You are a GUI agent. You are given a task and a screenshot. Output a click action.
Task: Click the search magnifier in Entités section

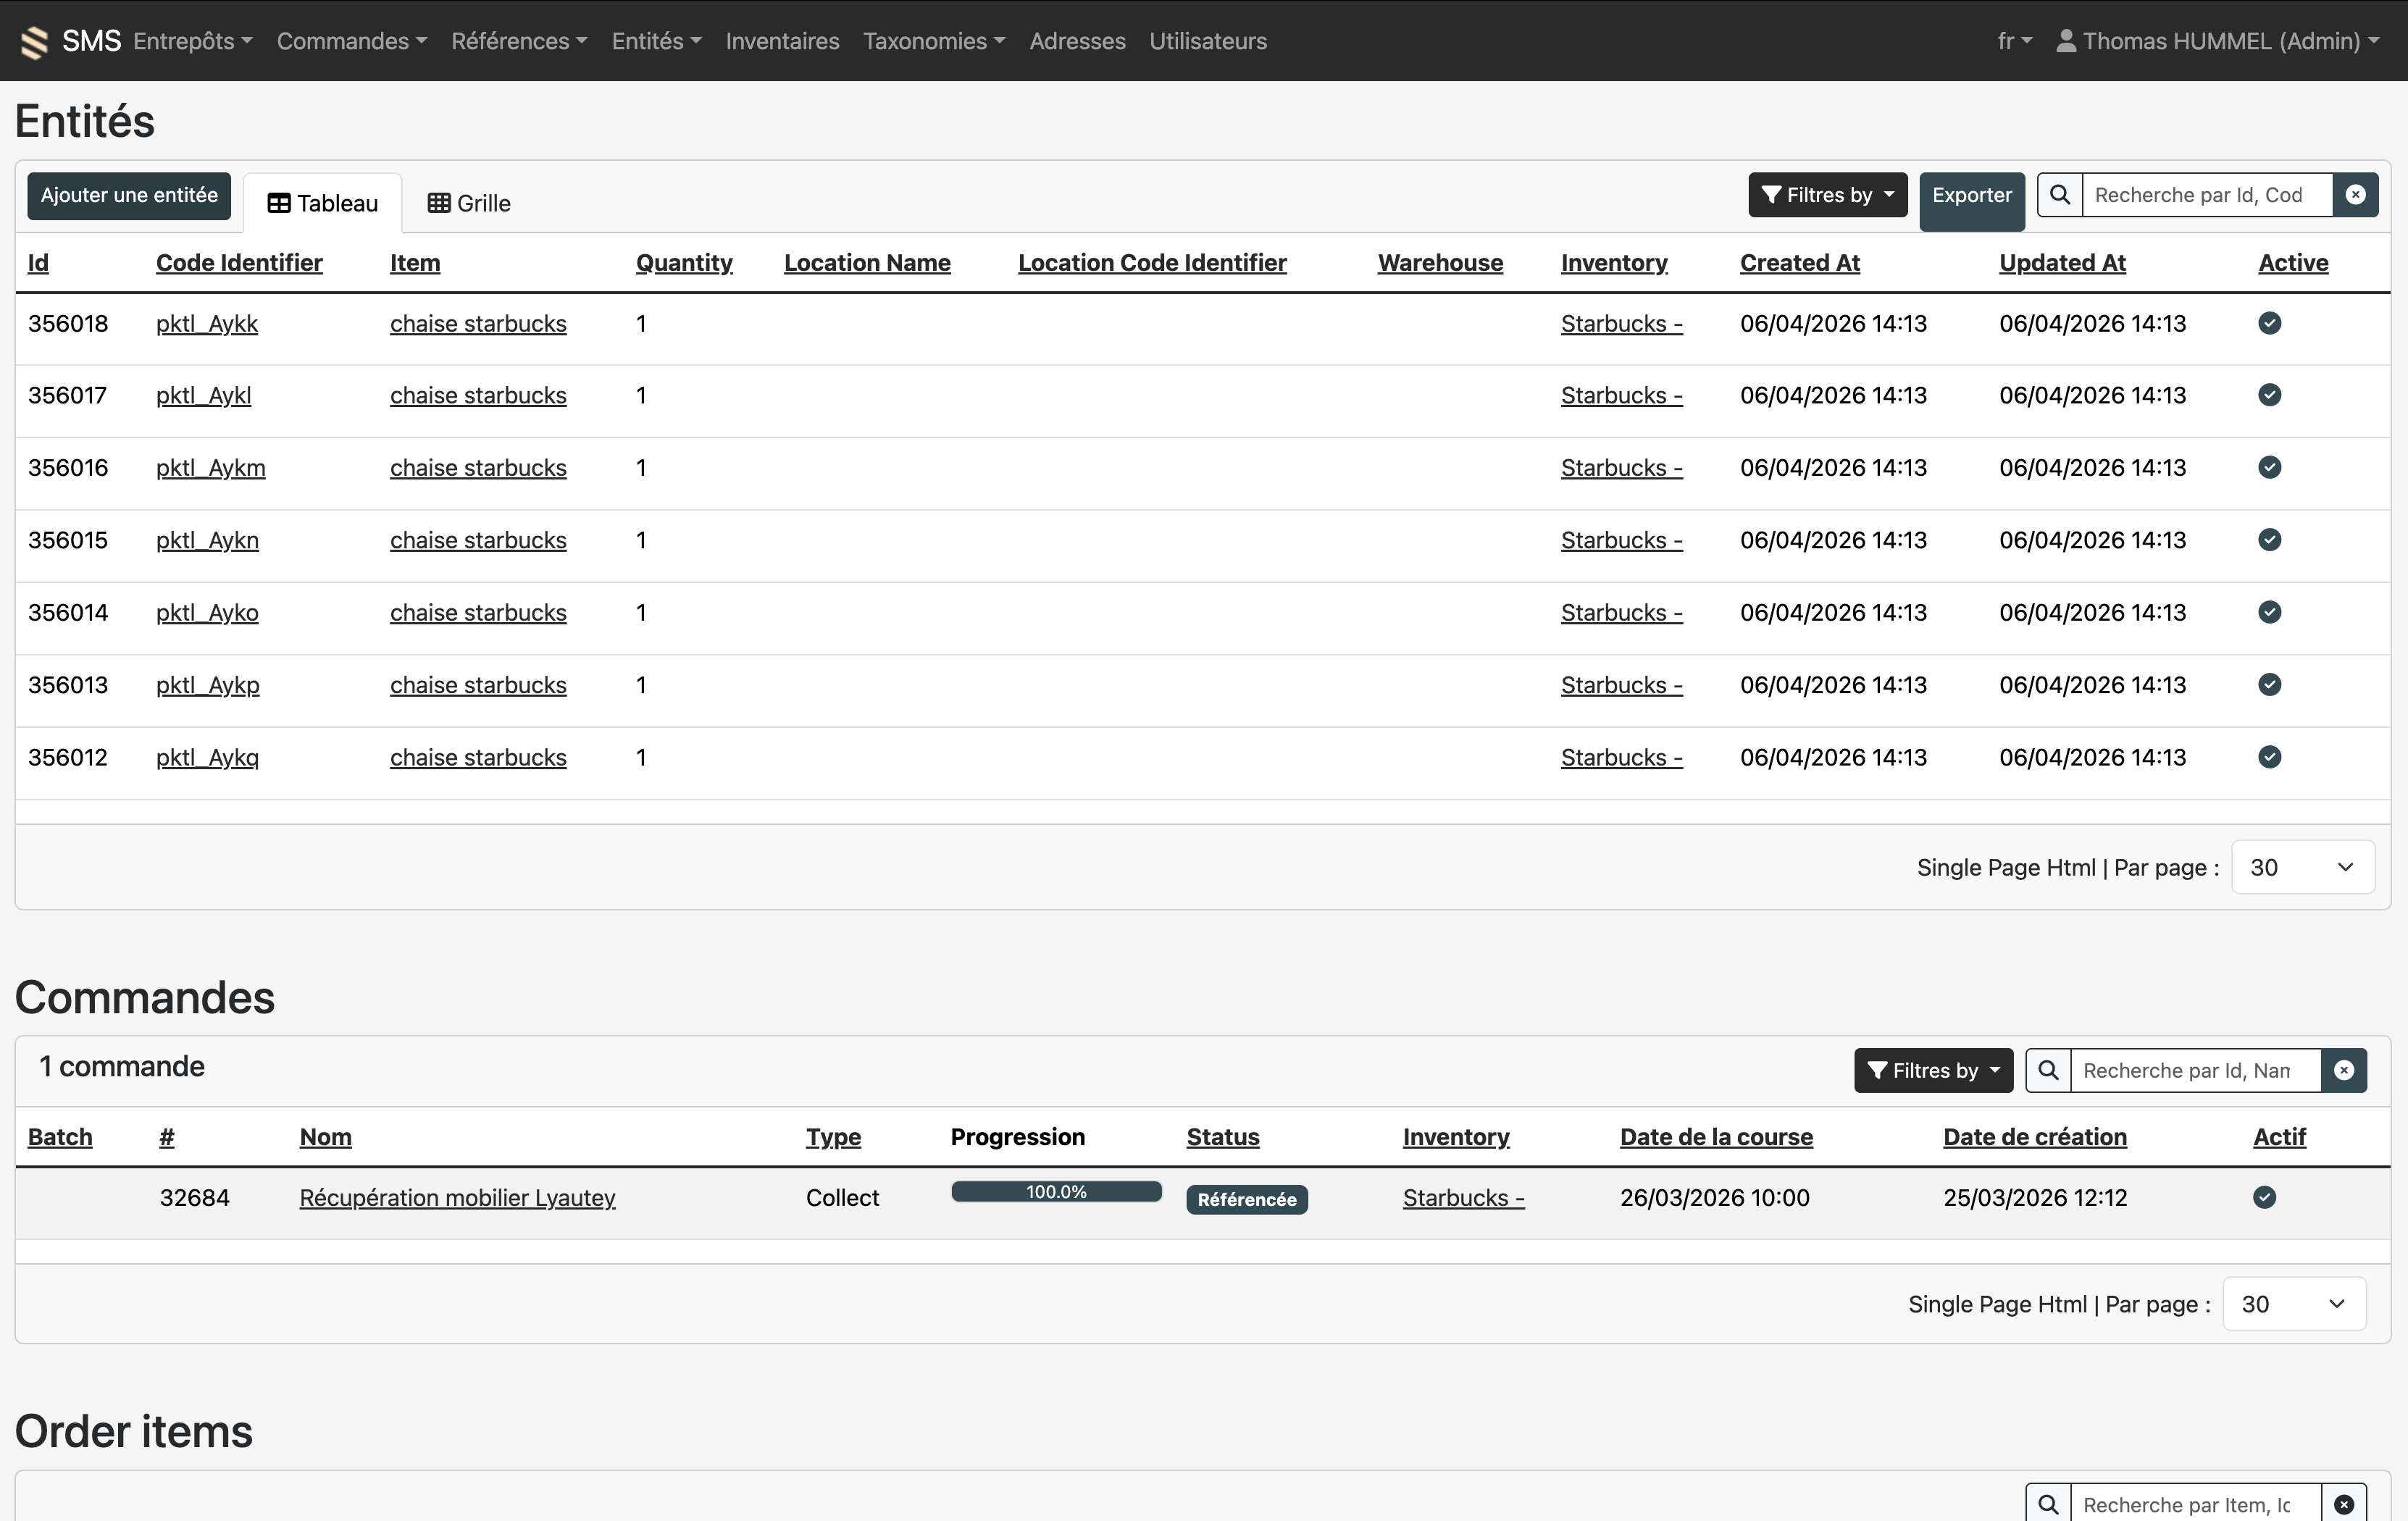click(x=2059, y=194)
